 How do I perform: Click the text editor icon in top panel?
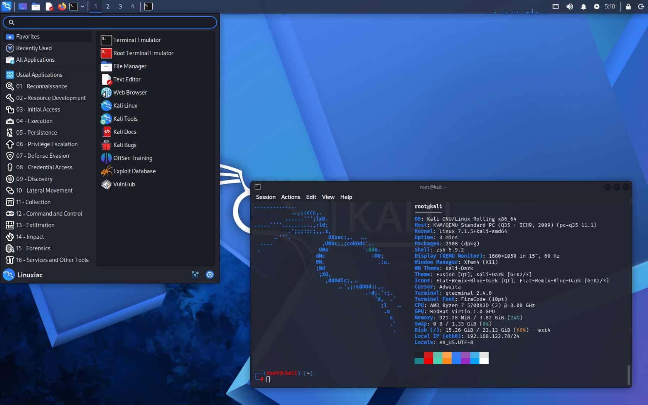pyautogui.click(x=49, y=6)
